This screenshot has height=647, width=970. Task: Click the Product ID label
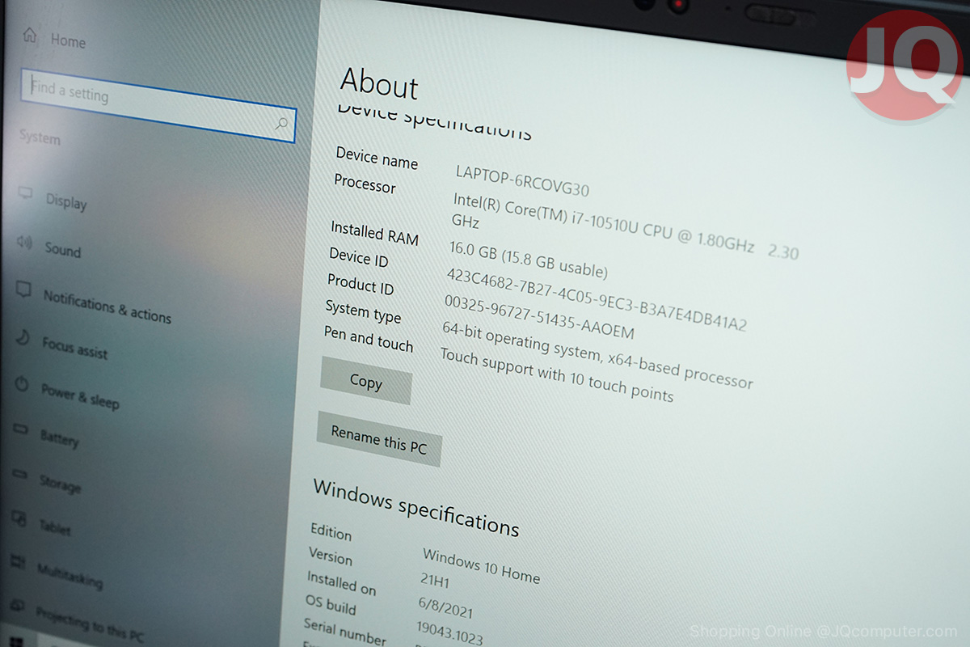point(361,284)
